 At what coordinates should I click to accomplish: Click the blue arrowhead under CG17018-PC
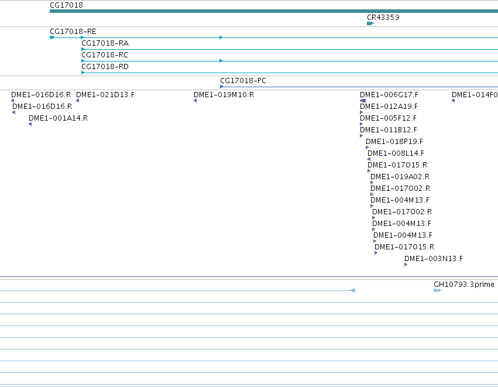tap(222, 87)
